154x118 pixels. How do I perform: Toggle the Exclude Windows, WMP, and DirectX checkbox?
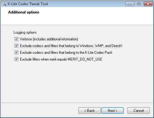(16, 46)
